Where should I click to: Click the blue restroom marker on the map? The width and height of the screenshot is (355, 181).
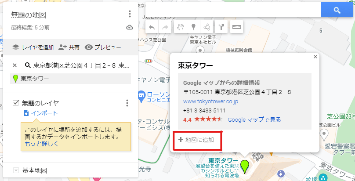tap(281, 174)
